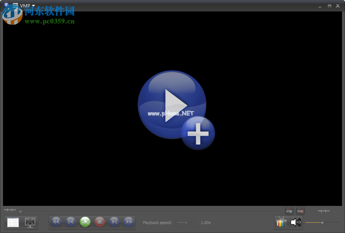Remove a bookmark with the flag-minus icon
The height and width of the screenshot is (233, 345).
pyautogui.click(x=300, y=210)
